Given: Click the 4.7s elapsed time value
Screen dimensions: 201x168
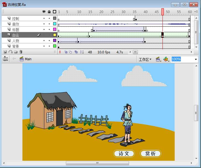Looking at the screenshot, I should pyautogui.click(x=120, y=52).
